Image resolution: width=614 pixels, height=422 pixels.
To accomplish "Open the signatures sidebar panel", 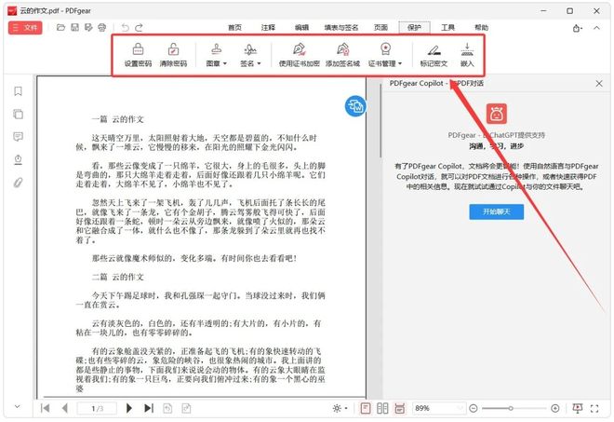I will [18, 159].
